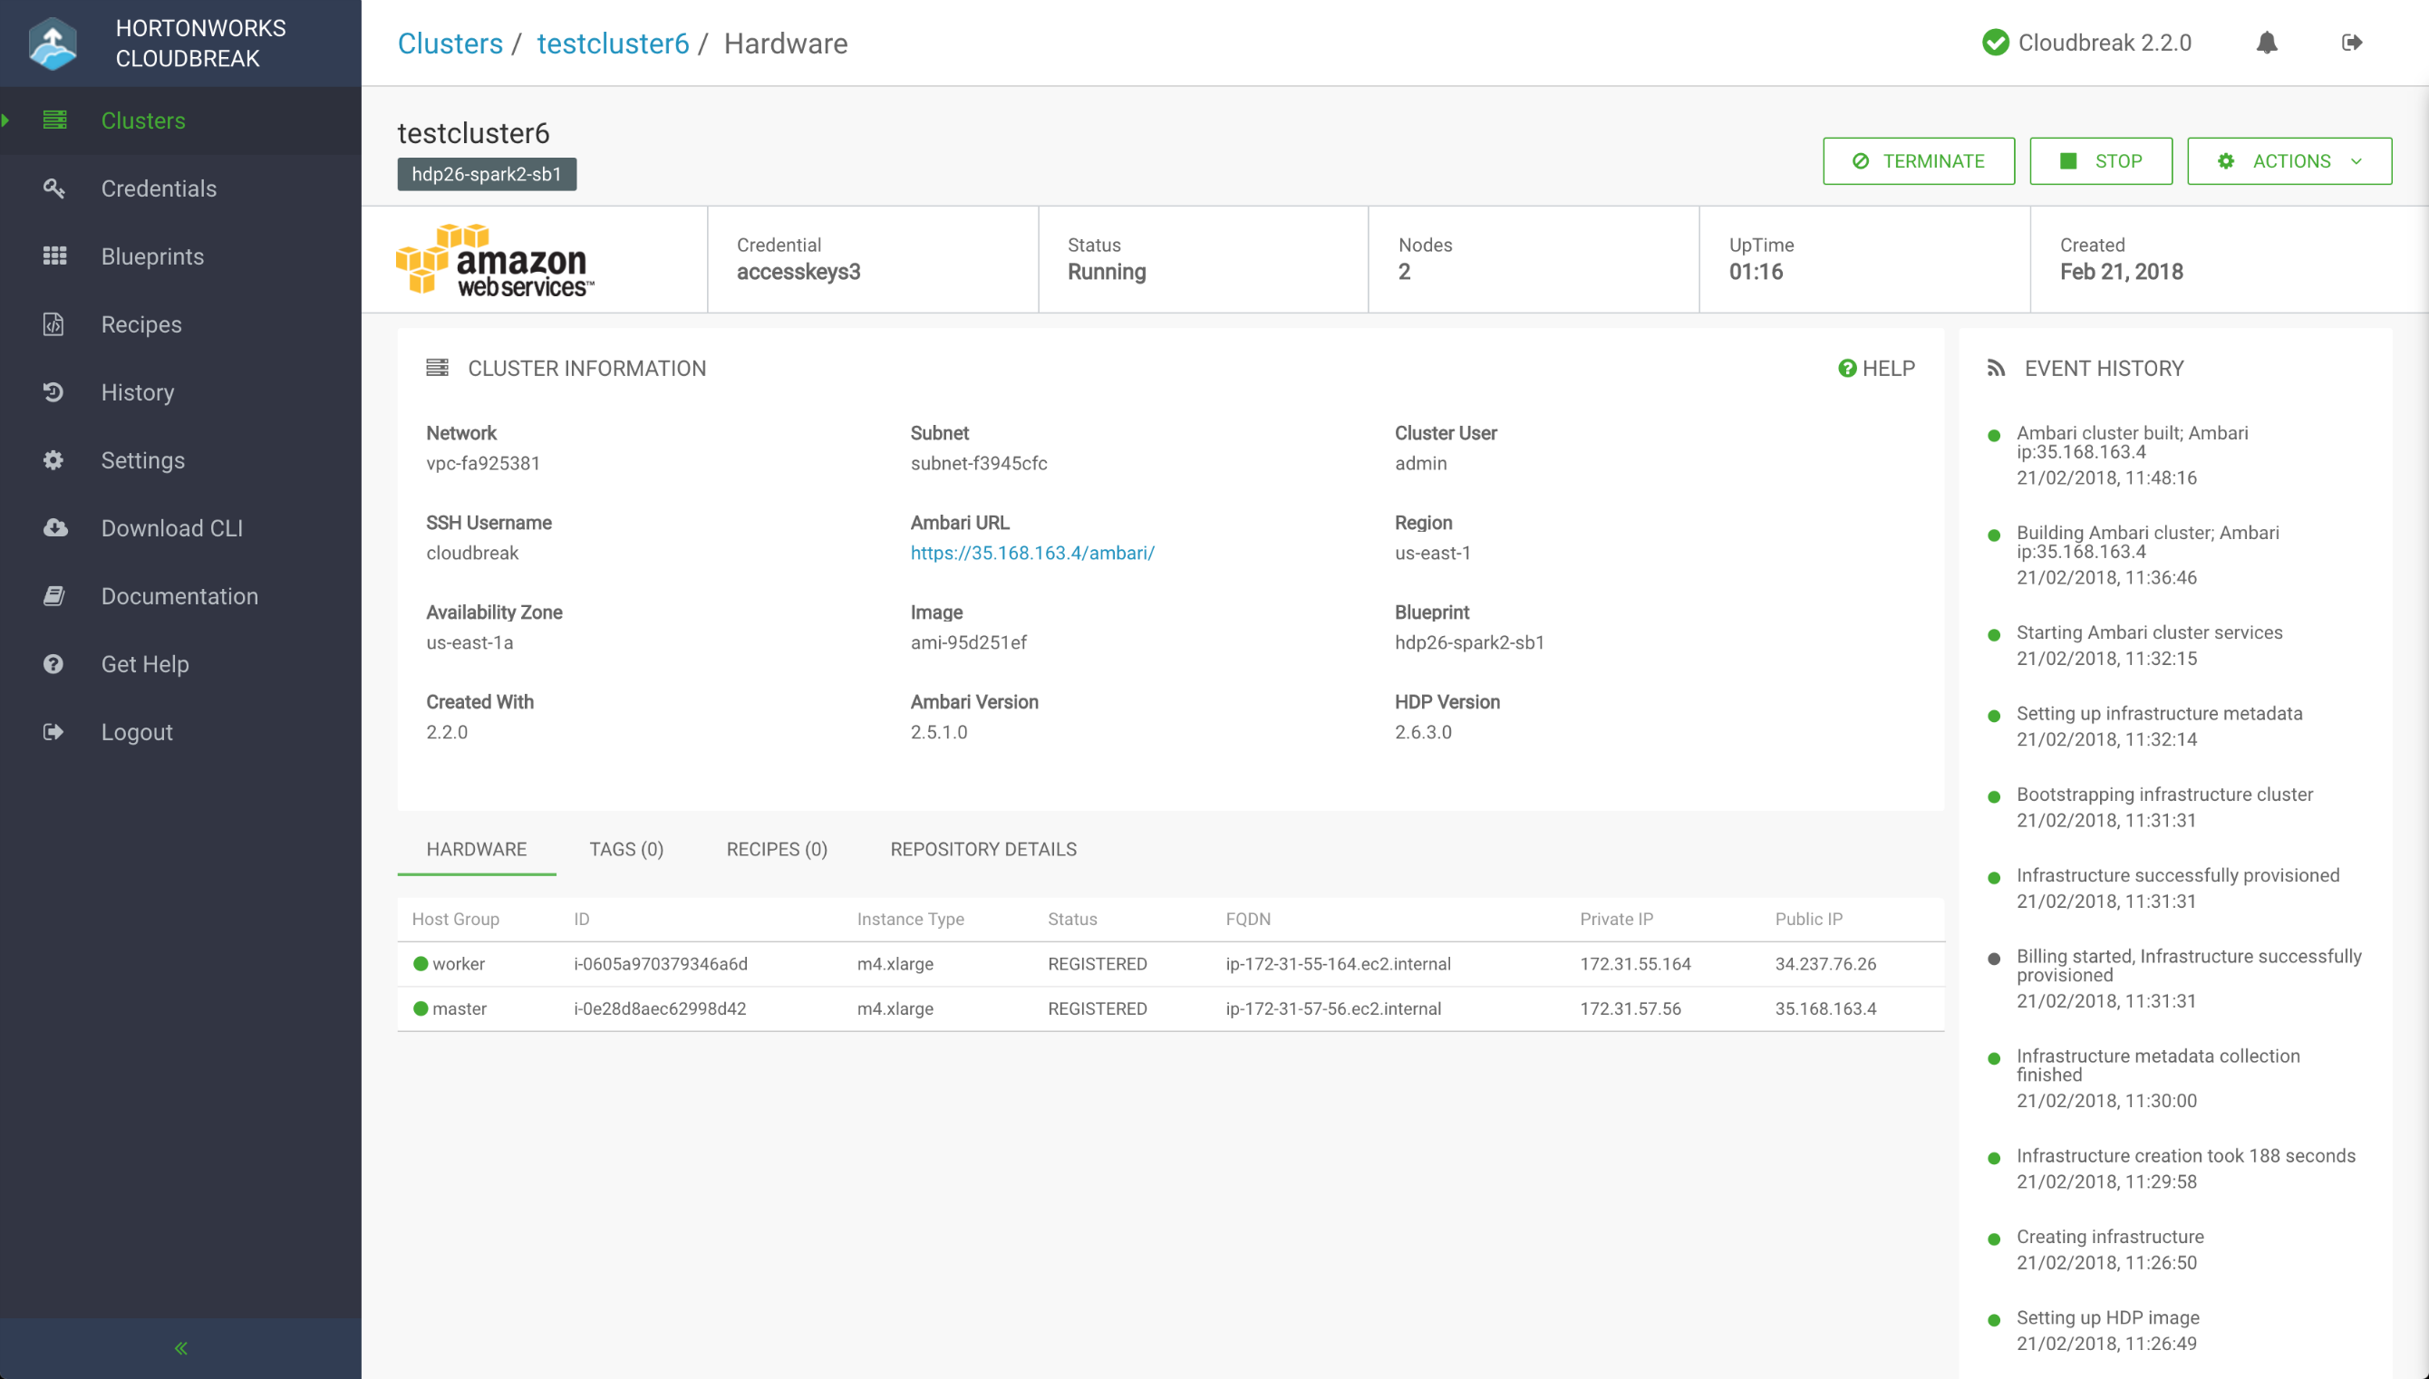Sign out using the top-right logout icon
Viewport: 2429px width, 1379px height.
[2353, 43]
